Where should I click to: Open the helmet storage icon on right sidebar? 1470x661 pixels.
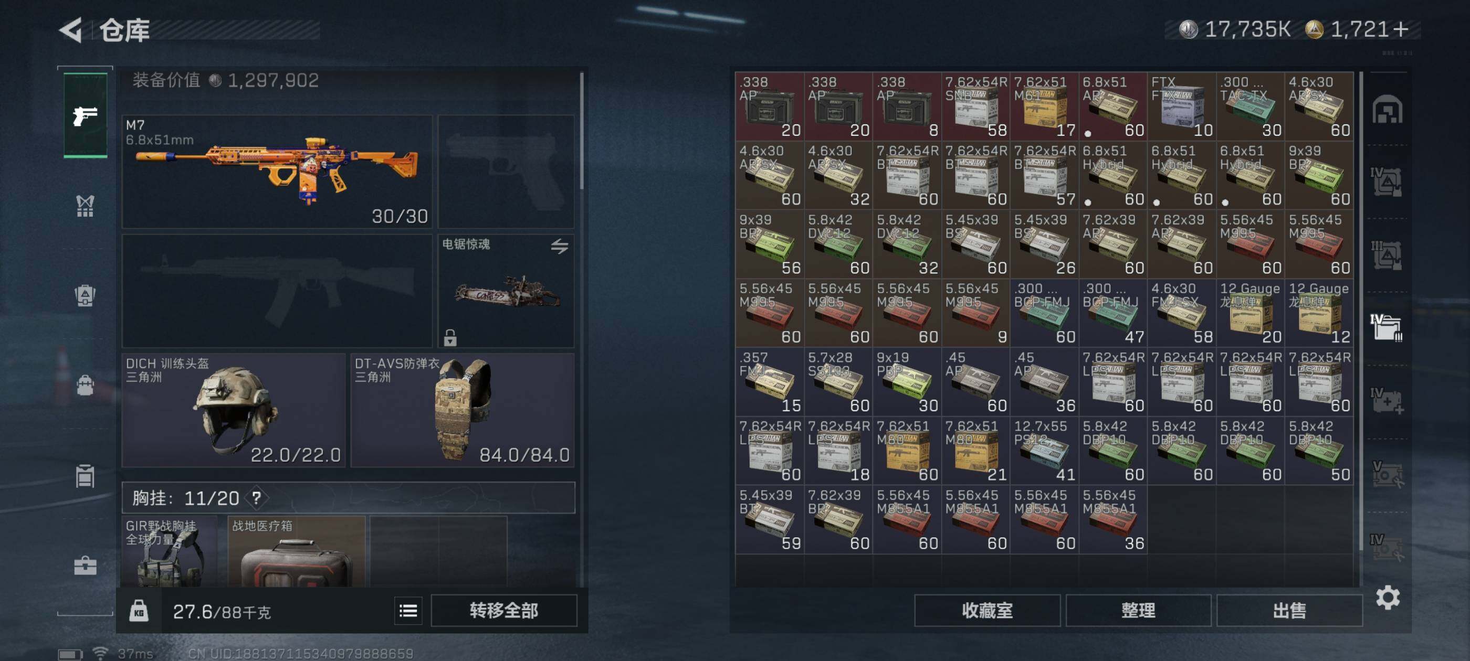(1387, 110)
